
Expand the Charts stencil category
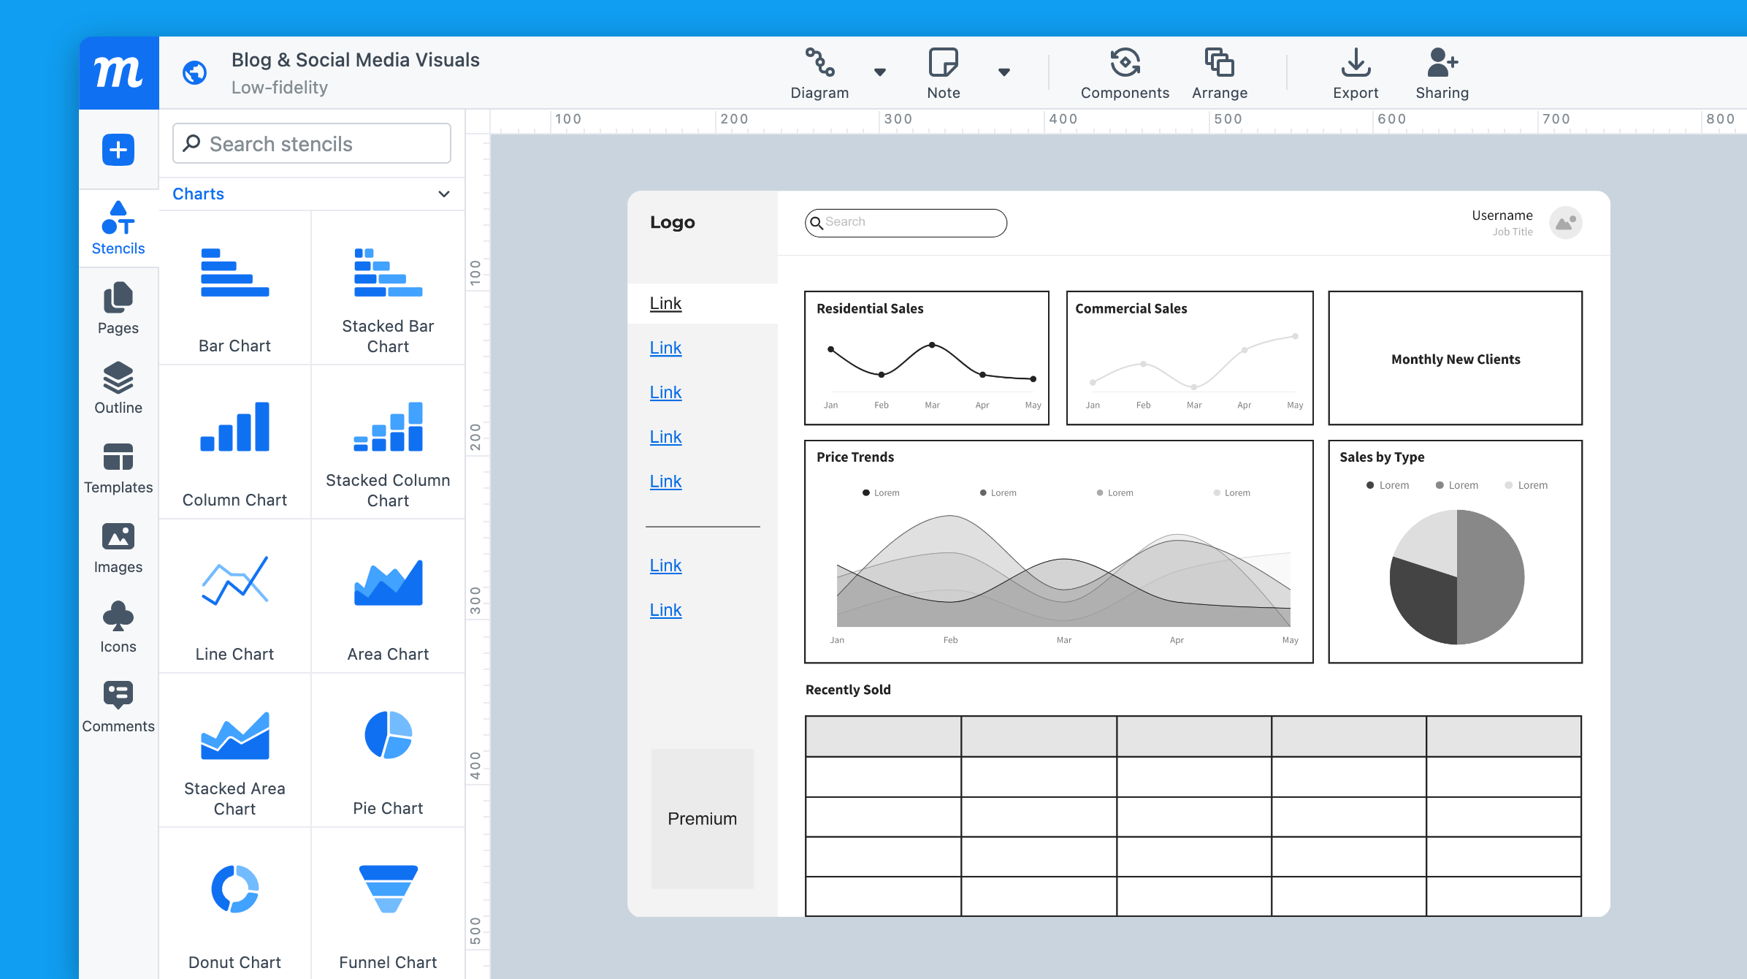(x=442, y=193)
